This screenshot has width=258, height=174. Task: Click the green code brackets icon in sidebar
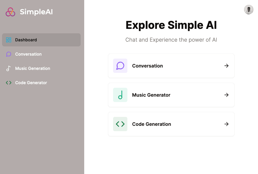(9, 83)
